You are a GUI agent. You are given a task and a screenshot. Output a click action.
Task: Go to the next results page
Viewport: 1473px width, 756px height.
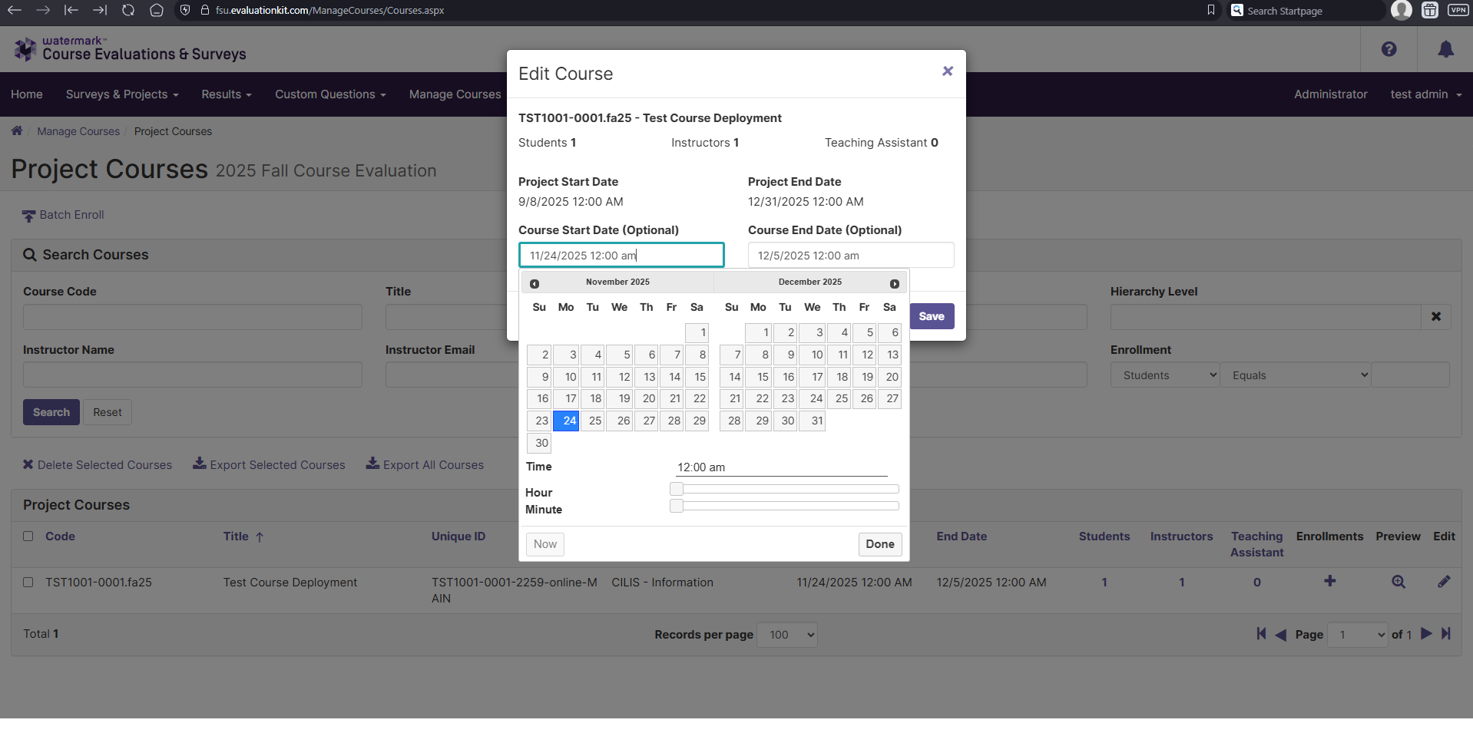tap(1426, 633)
